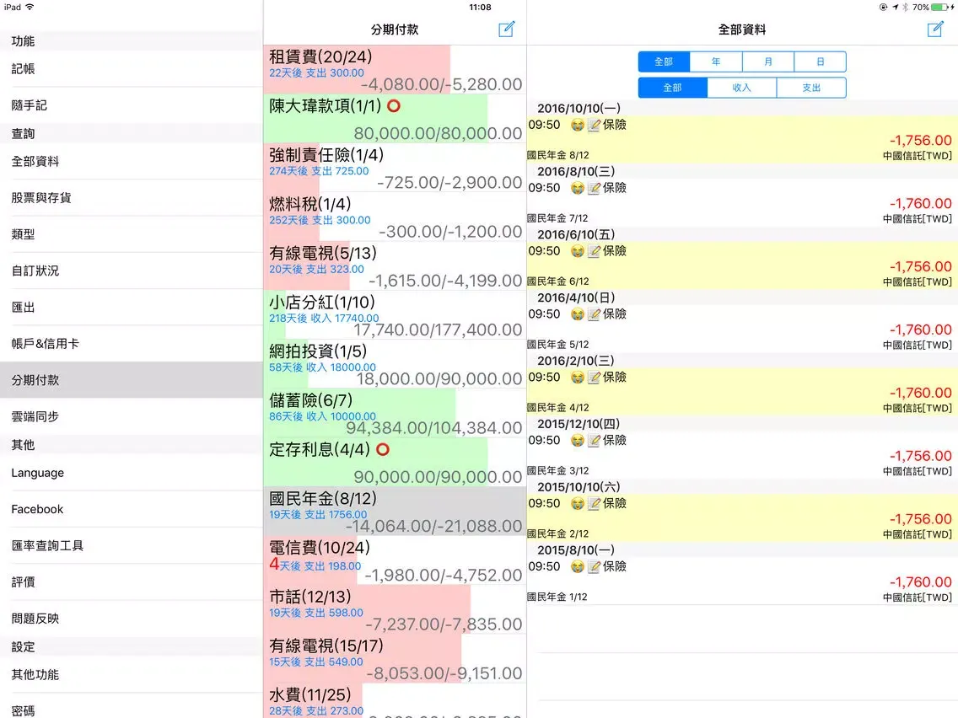
Task: Select the 有線電視(5/13) installment row
Action: click(395, 266)
